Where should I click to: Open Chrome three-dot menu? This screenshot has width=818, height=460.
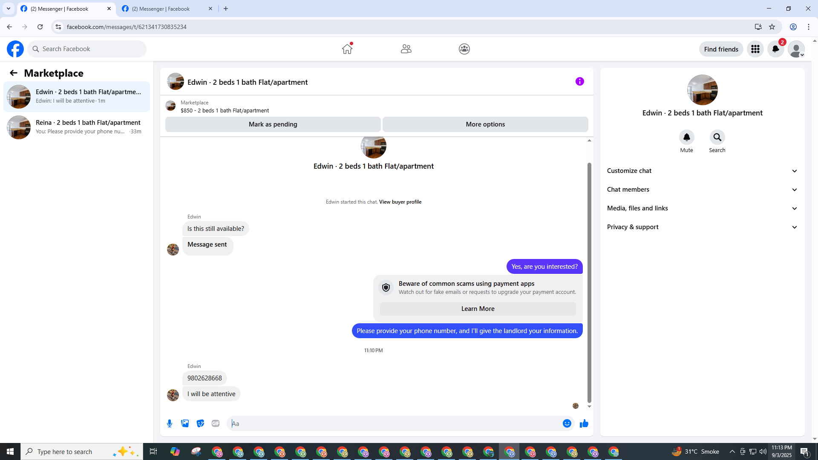click(809, 27)
